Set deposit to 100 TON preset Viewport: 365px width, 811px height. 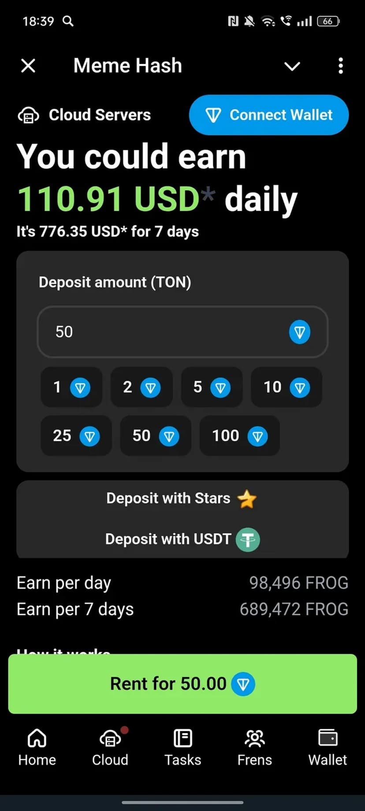(x=239, y=436)
